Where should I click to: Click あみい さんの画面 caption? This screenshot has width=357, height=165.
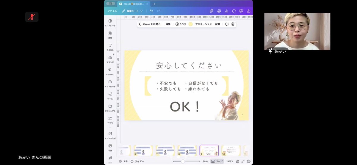[x=35, y=157]
